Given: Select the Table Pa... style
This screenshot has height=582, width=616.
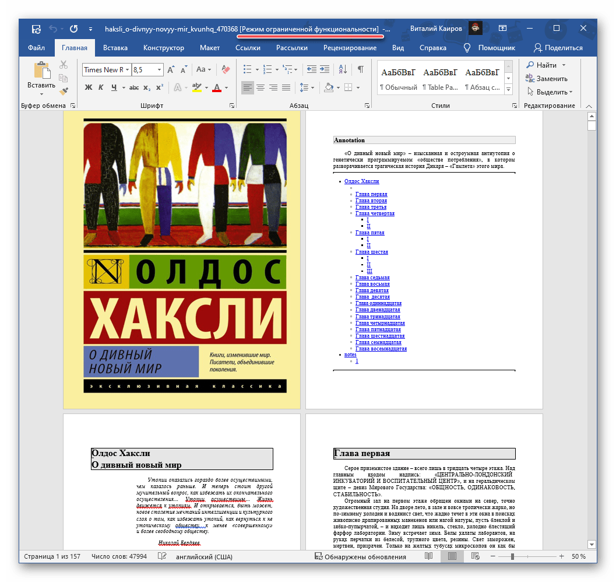Looking at the screenshot, I should tap(440, 79).
